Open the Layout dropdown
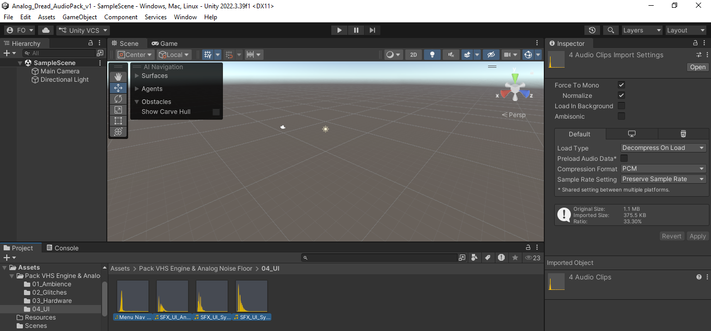Viewport: 711px width, 331px height. click(685, 30)
